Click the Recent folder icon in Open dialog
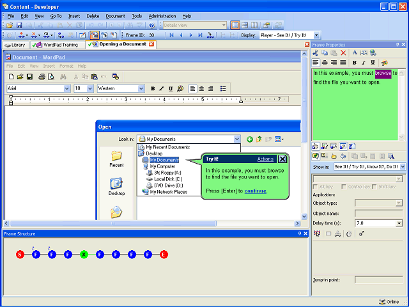409x307 pixels. (x=116, y=156)
